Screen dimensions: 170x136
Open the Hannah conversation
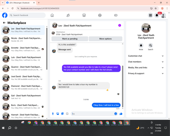(x=23, y=116)
